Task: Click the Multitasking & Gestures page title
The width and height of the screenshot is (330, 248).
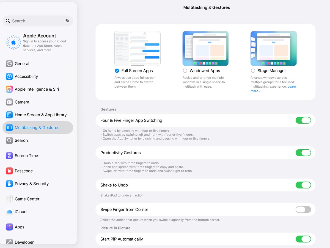Action: (207, 7)
